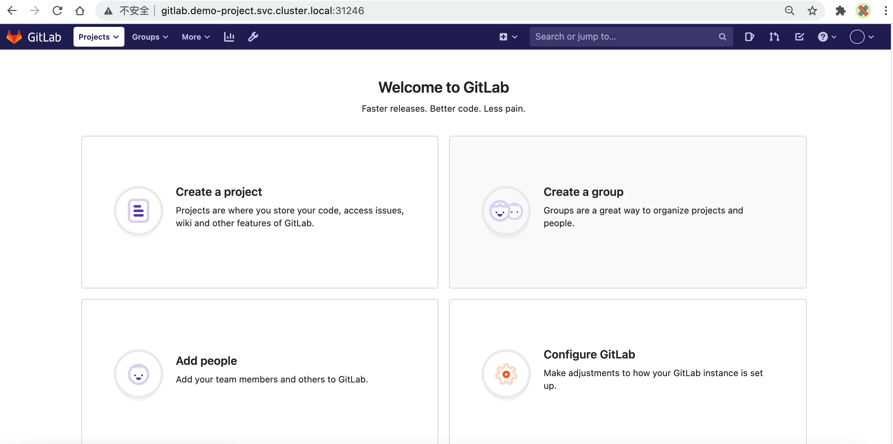Click the Create a project card
Image resolution: width=893 pixels, height=444 pixels.
pos(260,211)
